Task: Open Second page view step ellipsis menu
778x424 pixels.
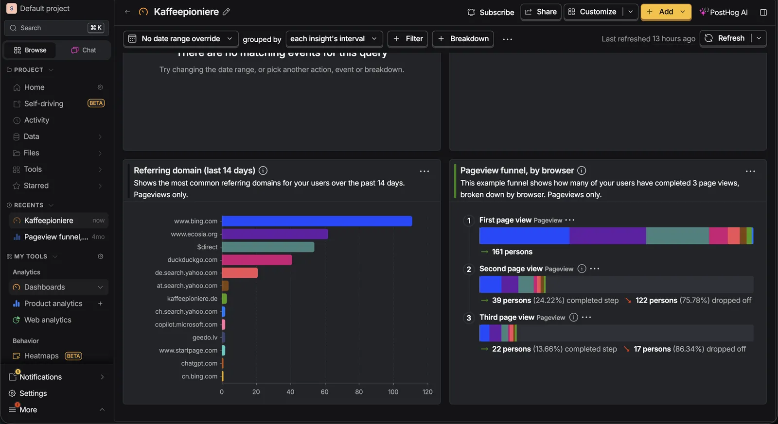Action: 595,269
